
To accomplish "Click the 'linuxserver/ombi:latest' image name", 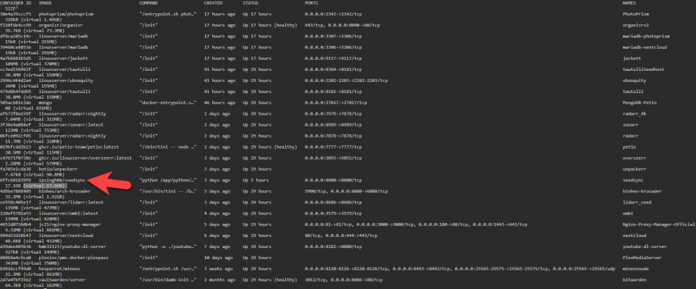I will click(69, 214).
